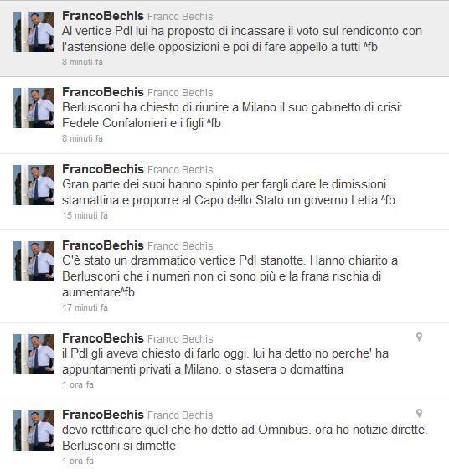449x474 pixels.
Task: Select the tweet text about 'governo Letta'
Action: coord(229,193)
